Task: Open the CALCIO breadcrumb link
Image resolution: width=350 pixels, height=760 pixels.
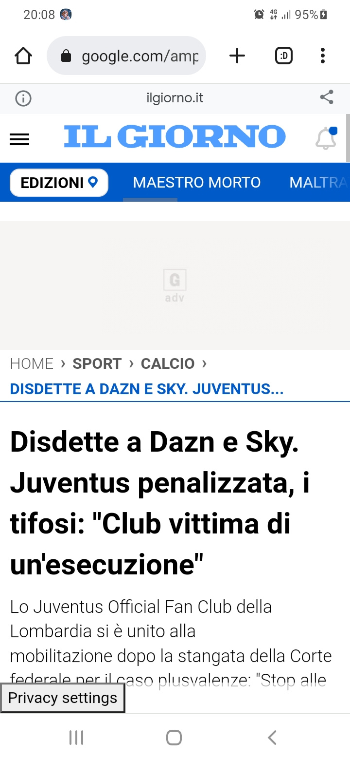Action: coord(168,363)
